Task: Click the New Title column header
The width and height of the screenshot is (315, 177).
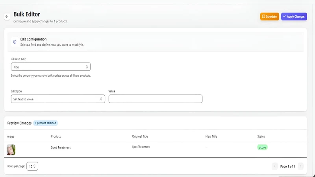Action: [x=211, y=136]
